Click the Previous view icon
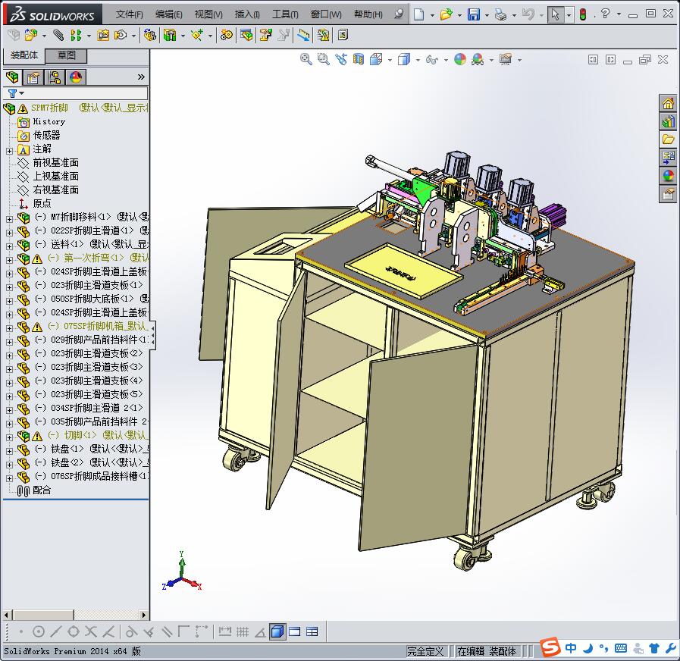The image size is (680, 661). [x=341, y=59]
